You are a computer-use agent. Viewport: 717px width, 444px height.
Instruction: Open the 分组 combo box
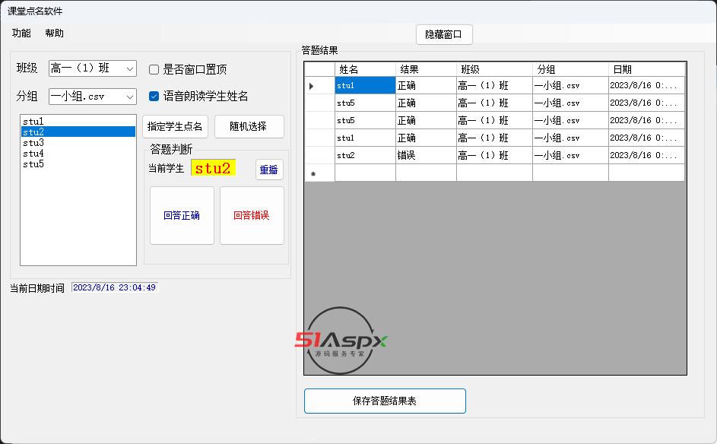pyautogui.click(x=92, y=97)
